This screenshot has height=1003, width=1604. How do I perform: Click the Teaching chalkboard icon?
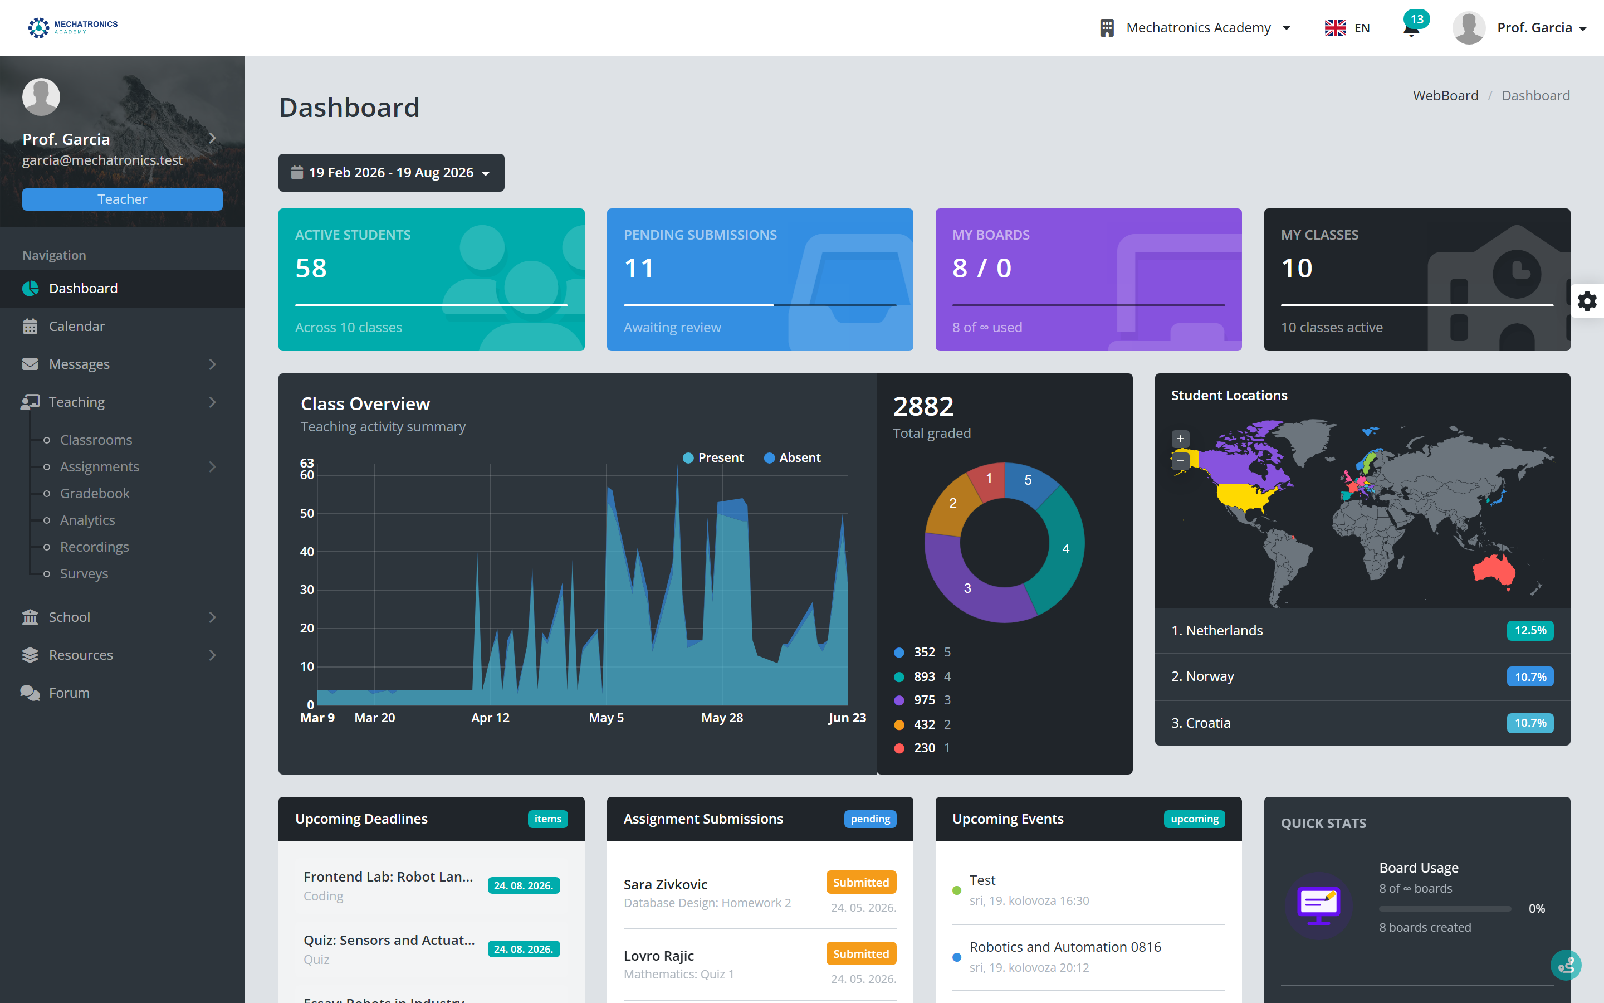(30, 402)
